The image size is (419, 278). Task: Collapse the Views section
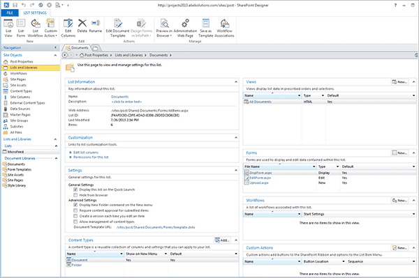point(413,82)
